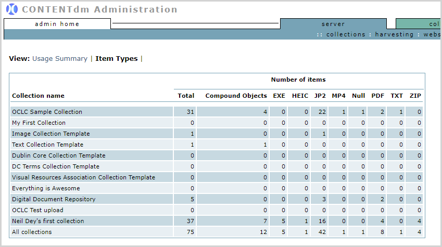Click JP2 count 42 in All collections row
This screenshot has width=442, height=247.
click(322, 232)
